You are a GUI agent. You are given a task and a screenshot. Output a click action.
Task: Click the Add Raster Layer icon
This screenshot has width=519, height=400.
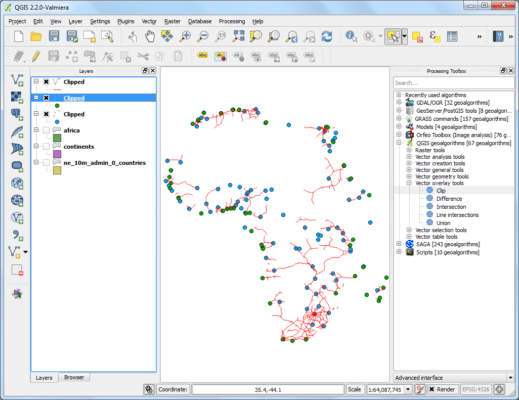coord(17,97)
